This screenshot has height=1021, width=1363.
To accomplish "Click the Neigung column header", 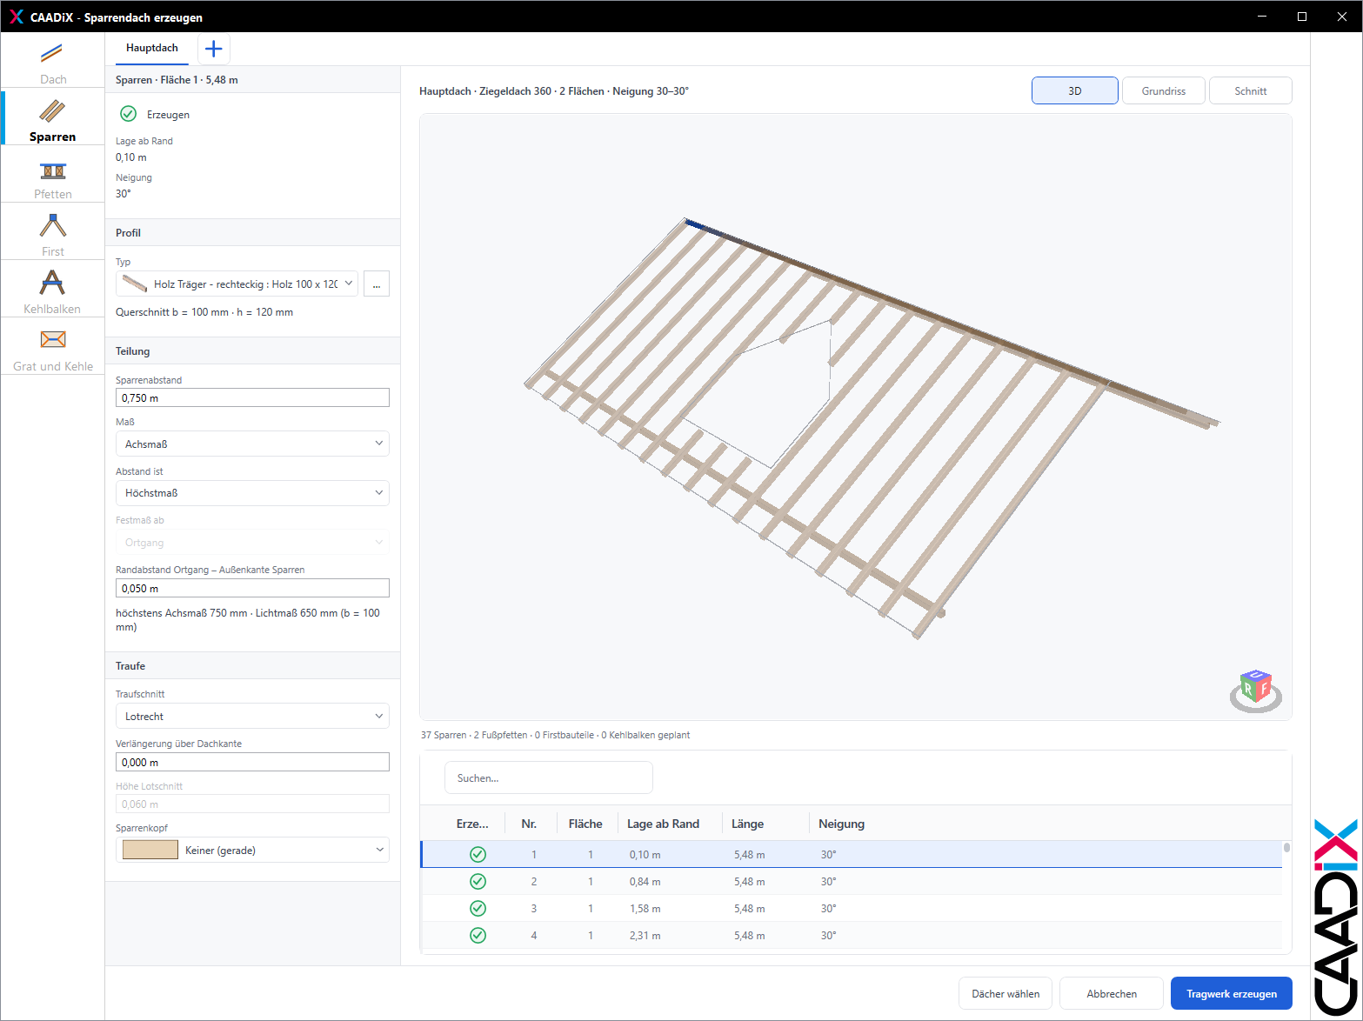I will click(x=841, y=824).
